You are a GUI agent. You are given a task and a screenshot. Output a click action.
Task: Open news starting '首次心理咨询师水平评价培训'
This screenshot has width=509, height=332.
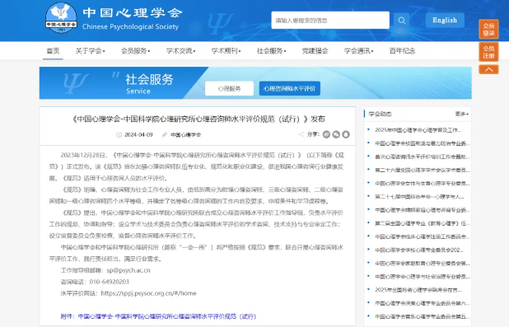click(423, 157)
